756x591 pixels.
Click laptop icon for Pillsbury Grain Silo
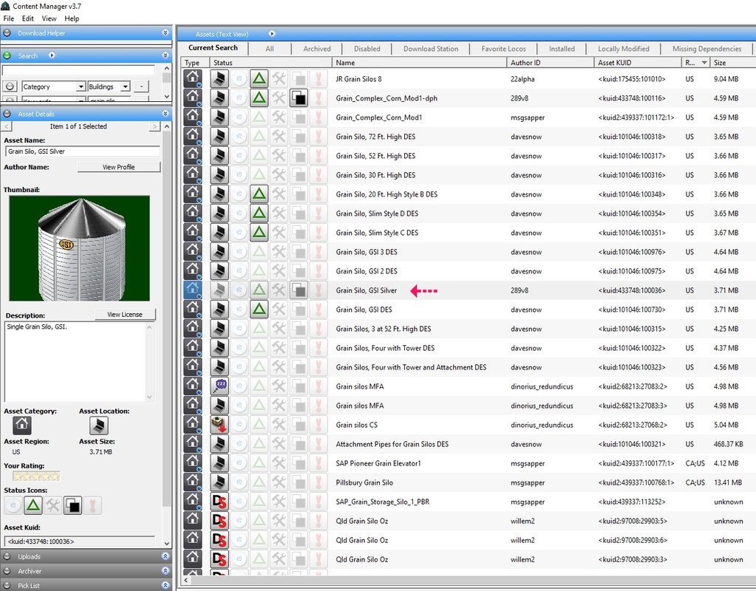point(219,482)
